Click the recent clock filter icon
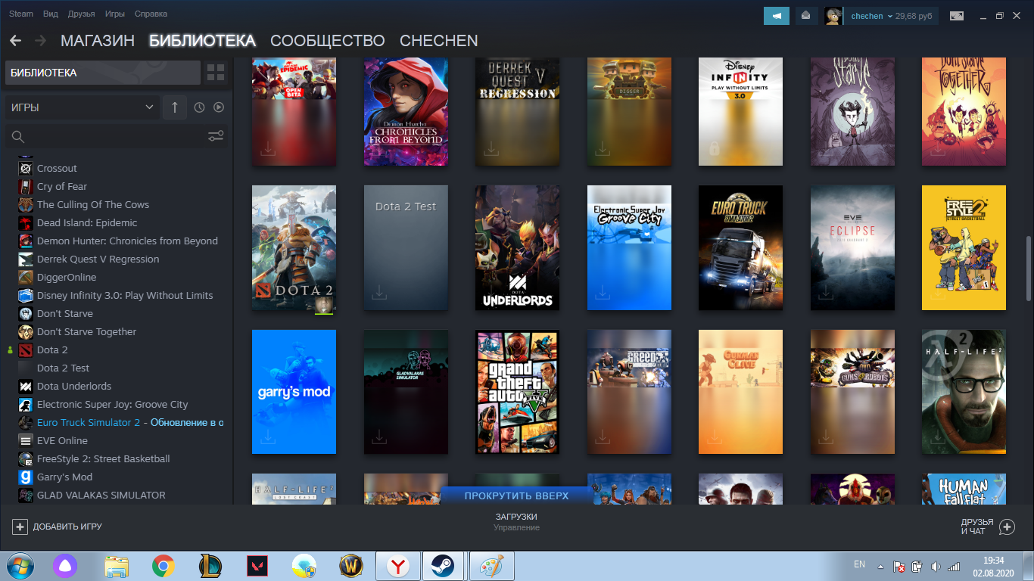This screenshot has width=1034, height=581. tap(199, 107)
